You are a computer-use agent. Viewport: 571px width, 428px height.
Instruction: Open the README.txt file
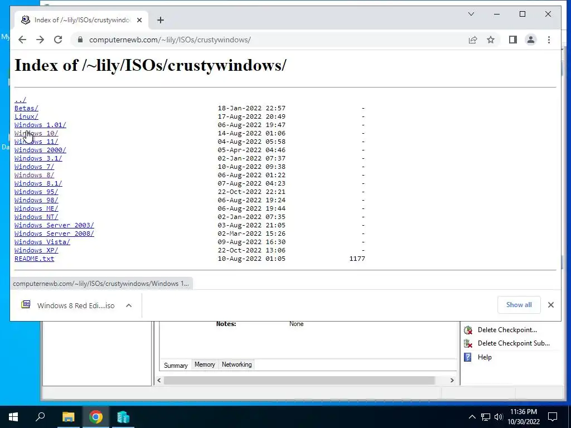coord(34,259)
